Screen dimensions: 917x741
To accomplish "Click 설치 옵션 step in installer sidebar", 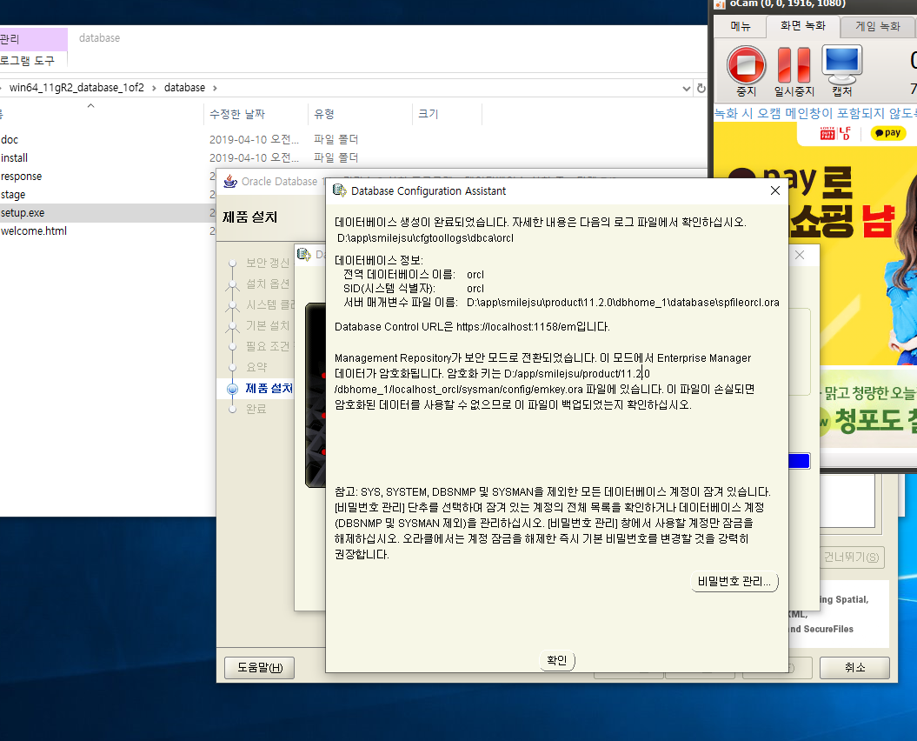I will (x=268, y=284).
